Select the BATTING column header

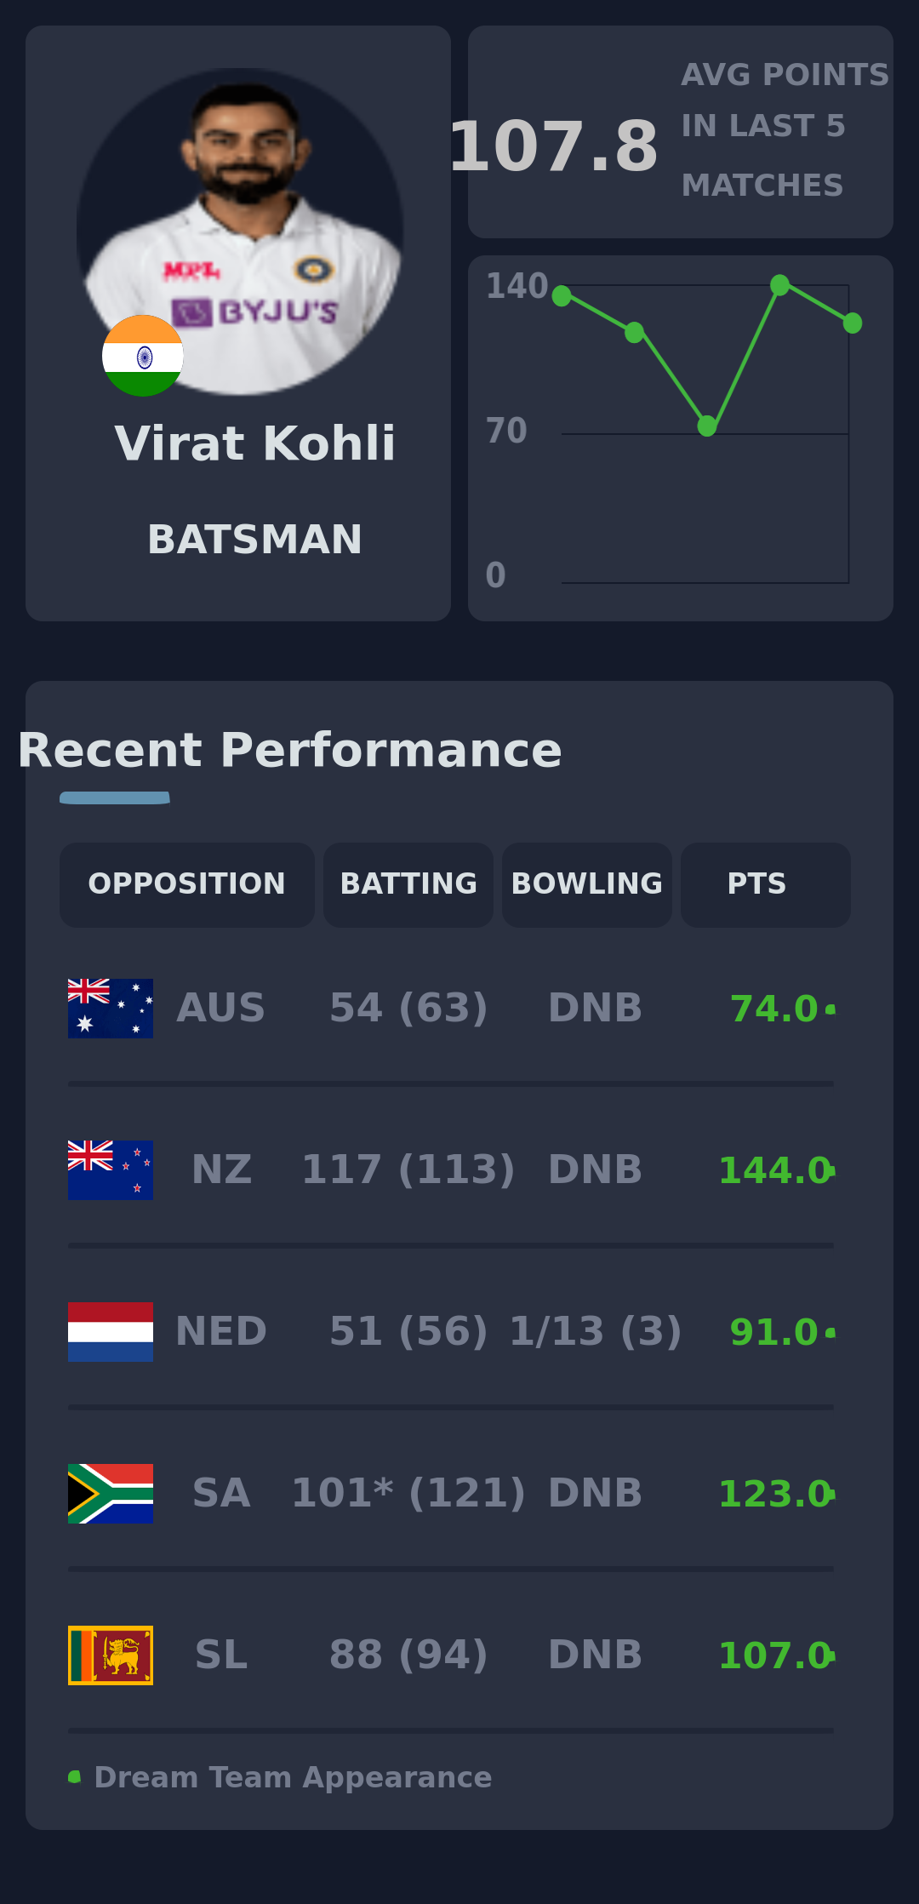[408, 884]
